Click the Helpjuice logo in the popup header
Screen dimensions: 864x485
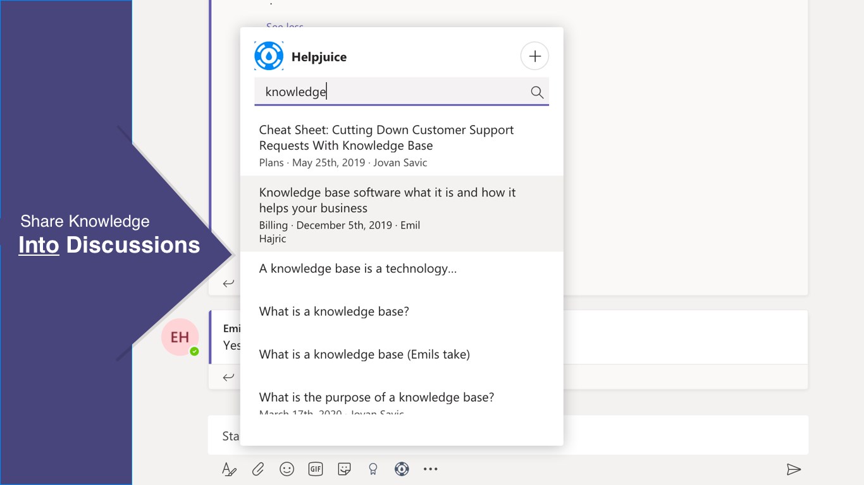pos(269,56)
